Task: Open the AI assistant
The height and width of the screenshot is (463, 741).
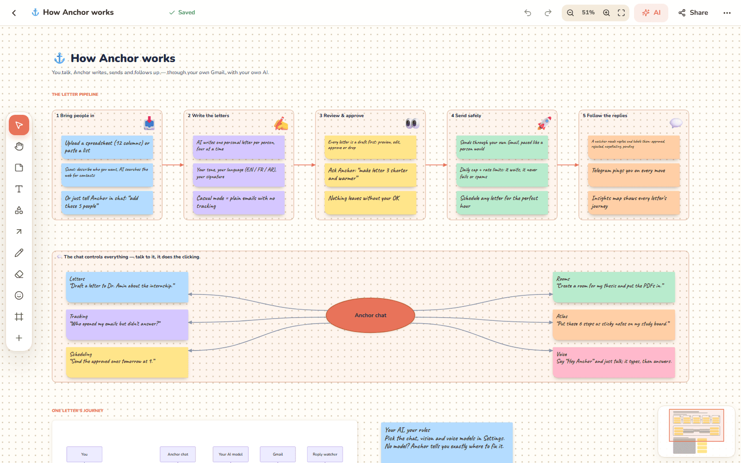Action: 651,13
